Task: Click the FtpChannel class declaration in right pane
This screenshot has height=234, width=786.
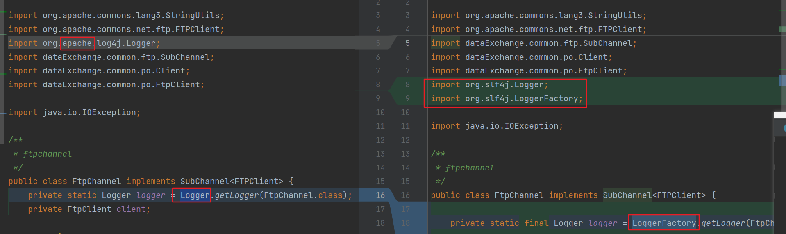Action: (x=573, y=195)
